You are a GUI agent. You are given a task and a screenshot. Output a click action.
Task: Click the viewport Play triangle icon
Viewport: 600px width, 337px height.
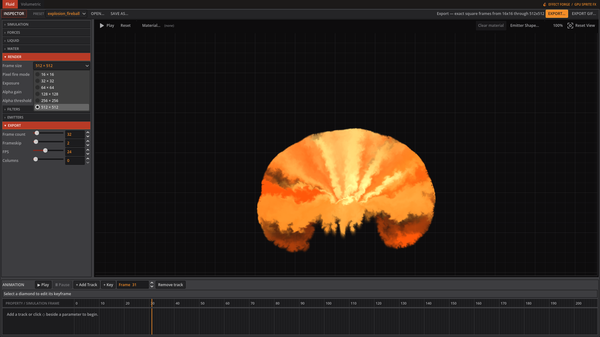(x=102, y=26)
